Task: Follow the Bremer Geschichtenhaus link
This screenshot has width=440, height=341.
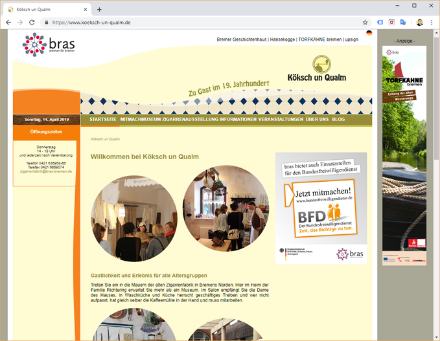Action: click(242, 39)
